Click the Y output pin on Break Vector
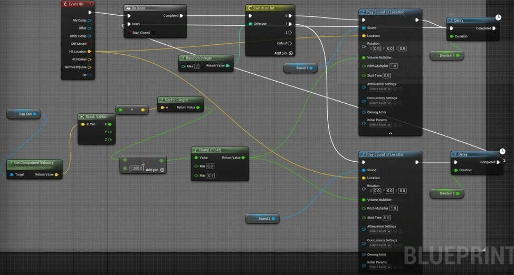The image size is (514, 275). pyautogui.click(x=110, y=132)
